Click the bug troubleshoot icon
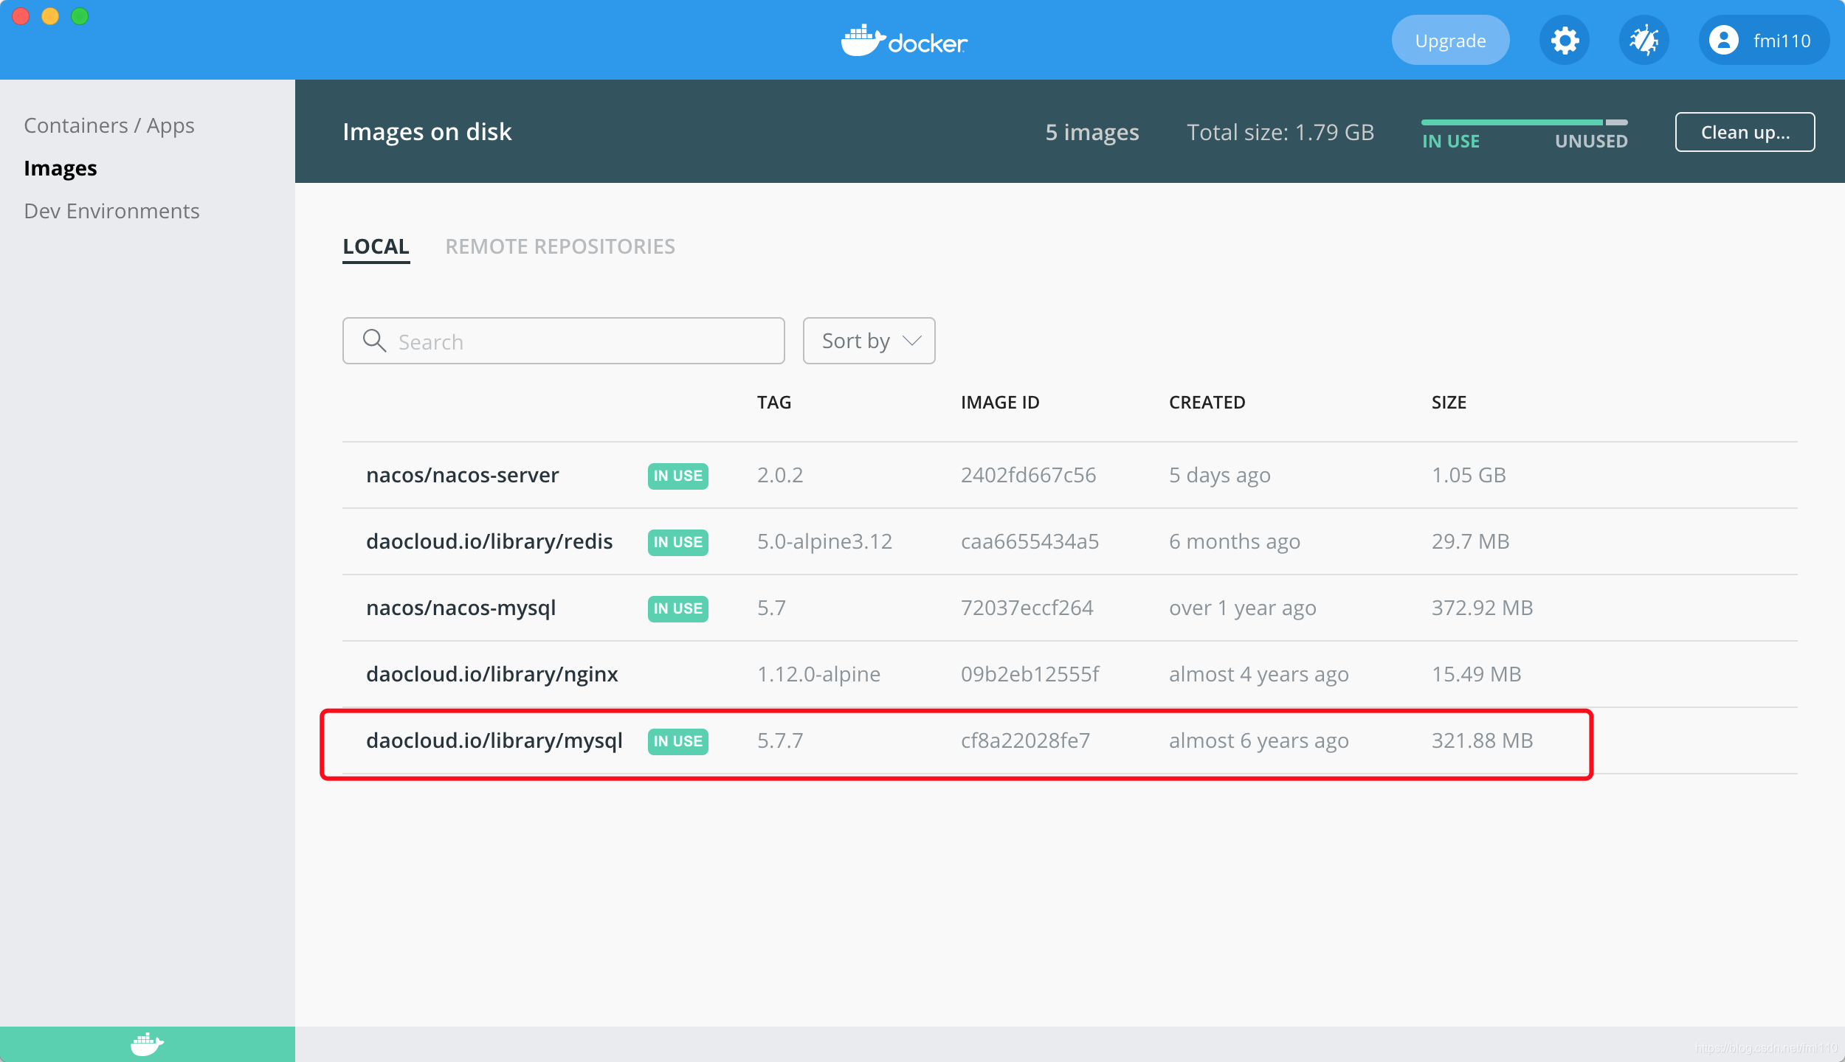 pyautogui.click(x=1644, y=41)
